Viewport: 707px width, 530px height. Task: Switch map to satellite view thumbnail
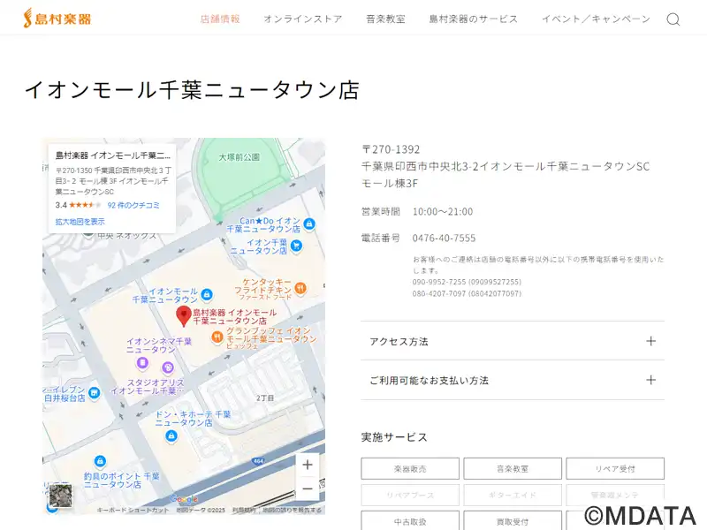click(60, 496)
